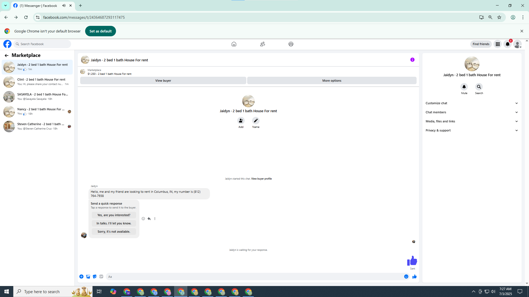The height and width of the screenshot is (297, 529).
Task: Open emoji picker in message box
Action: [x=406, y=277]
